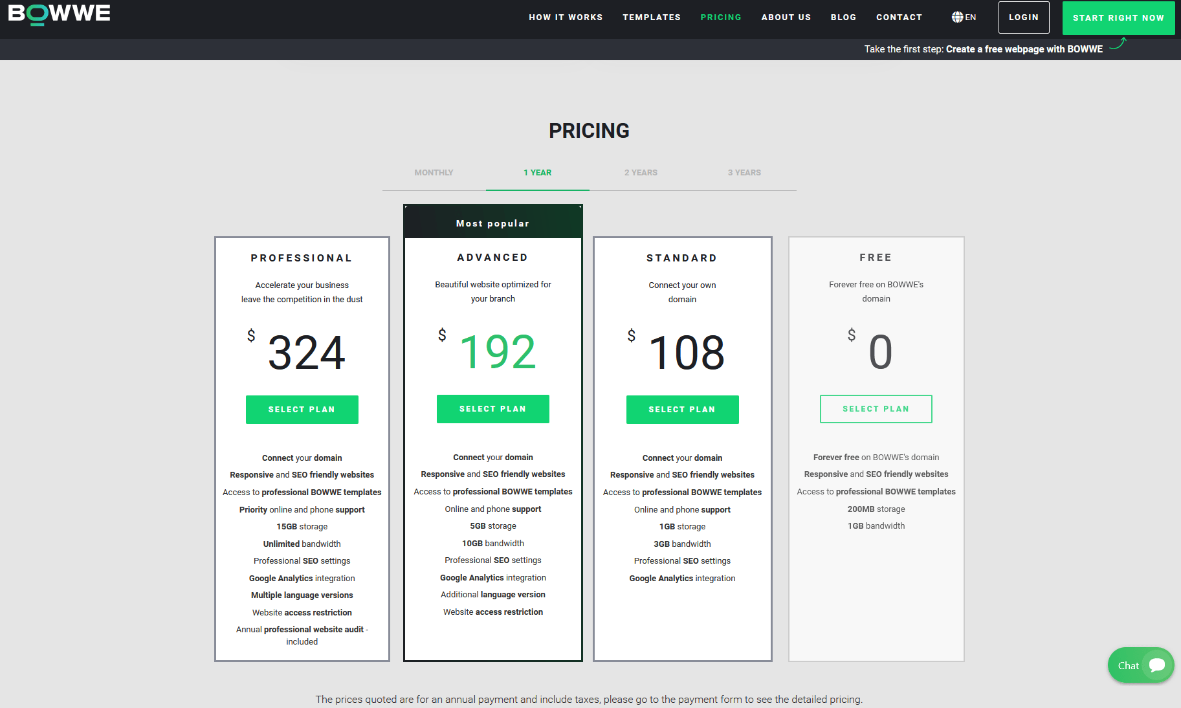Switch to Monthly billing tab
Viewport: 1181px width, 708px height.
point(434,173)
